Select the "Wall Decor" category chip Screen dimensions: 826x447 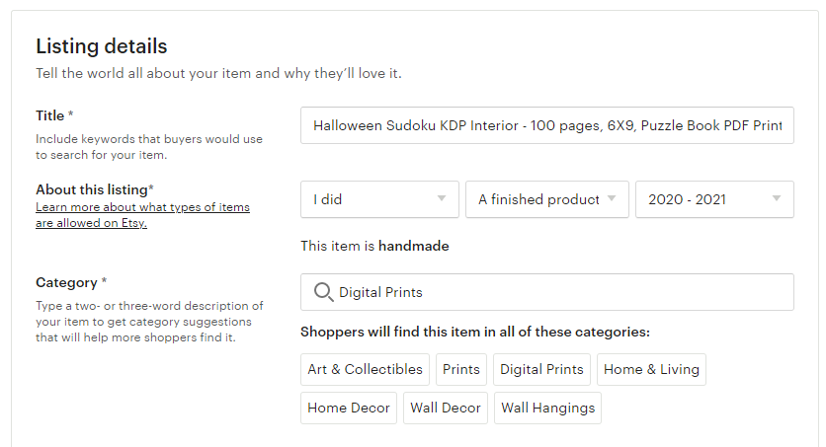(x=446, y=408)
